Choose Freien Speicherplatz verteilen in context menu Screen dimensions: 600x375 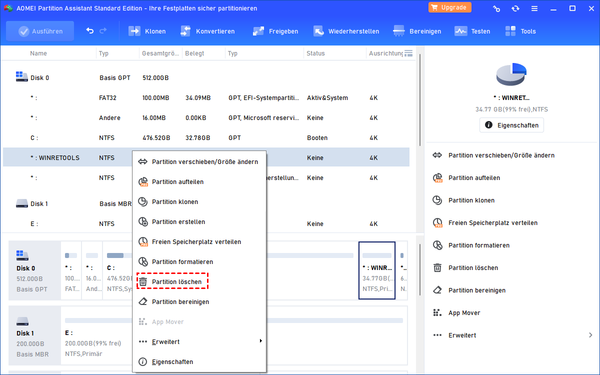coord(199,242)
